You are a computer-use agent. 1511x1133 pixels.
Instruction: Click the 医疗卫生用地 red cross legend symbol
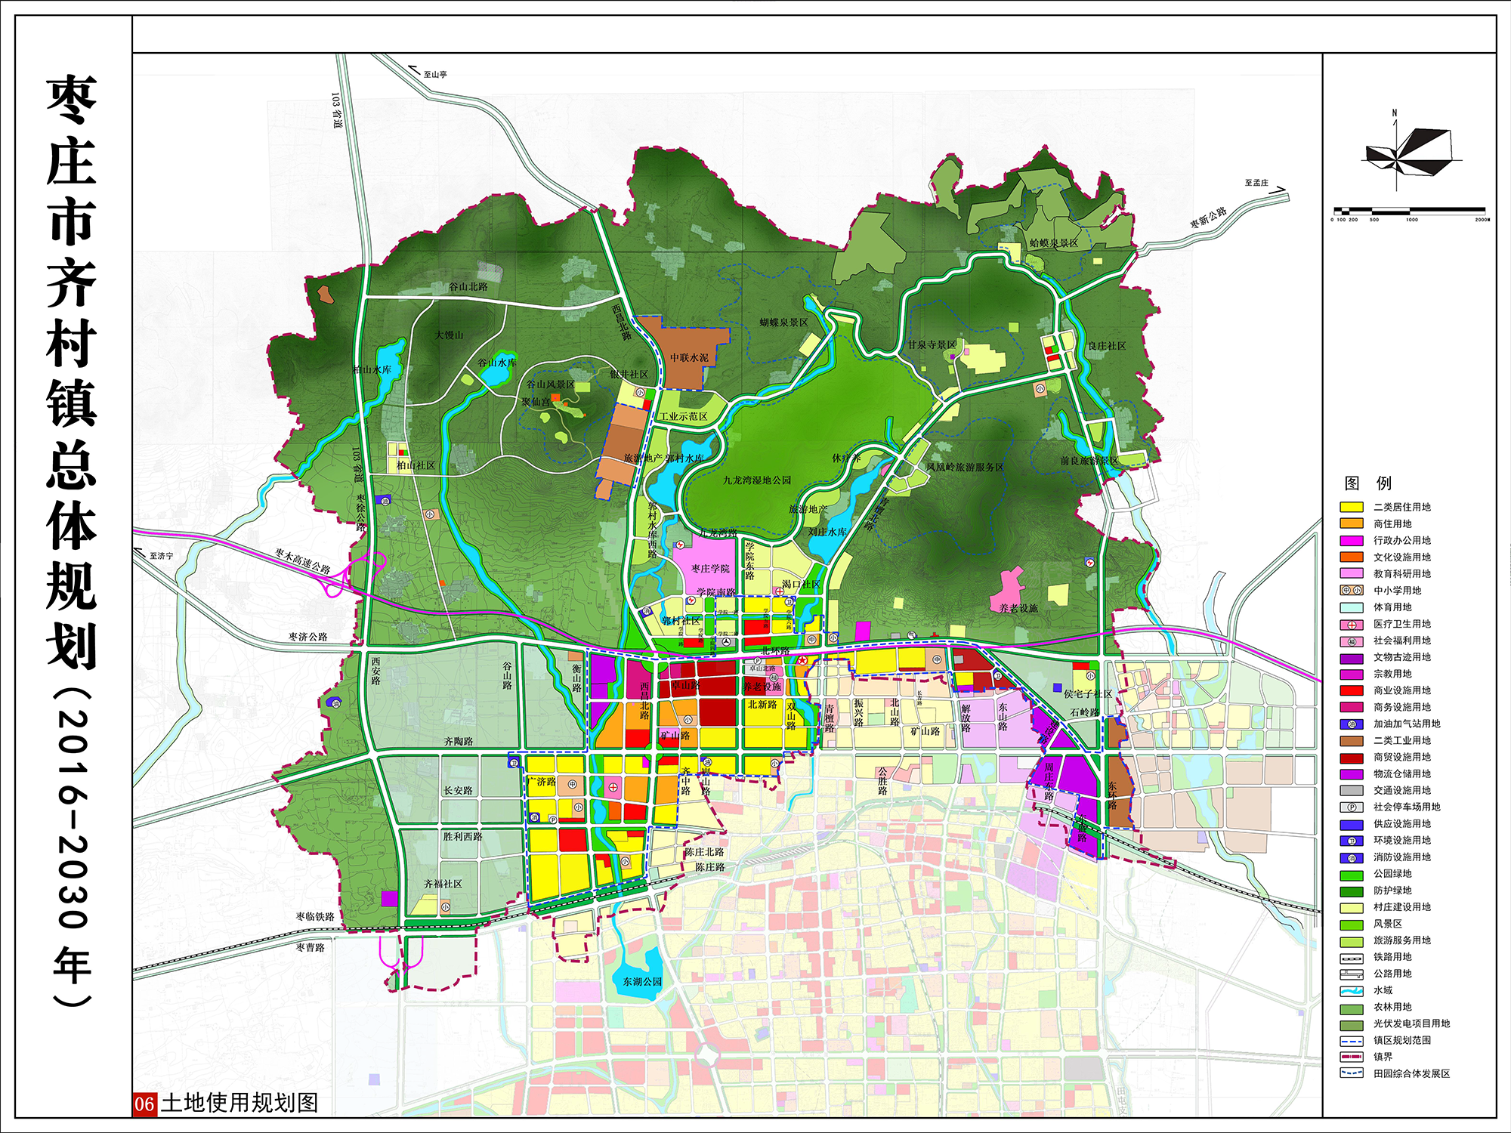click(1352, 624)
